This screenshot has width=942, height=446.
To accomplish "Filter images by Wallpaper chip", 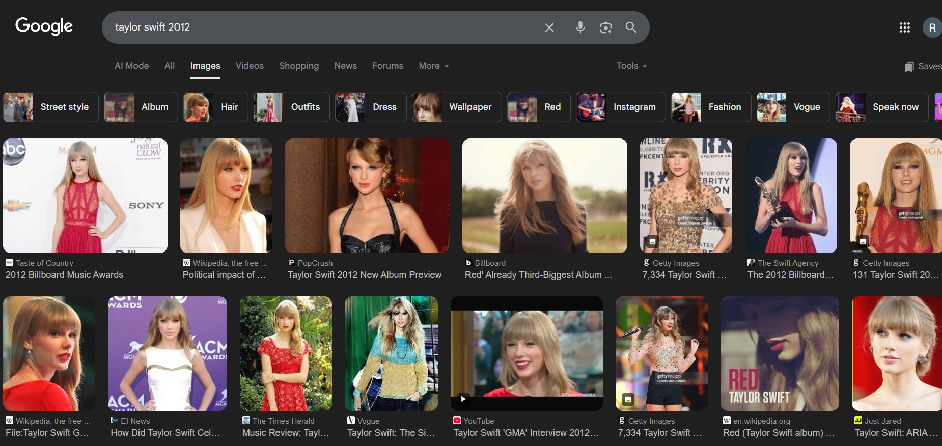I will 456,107.
